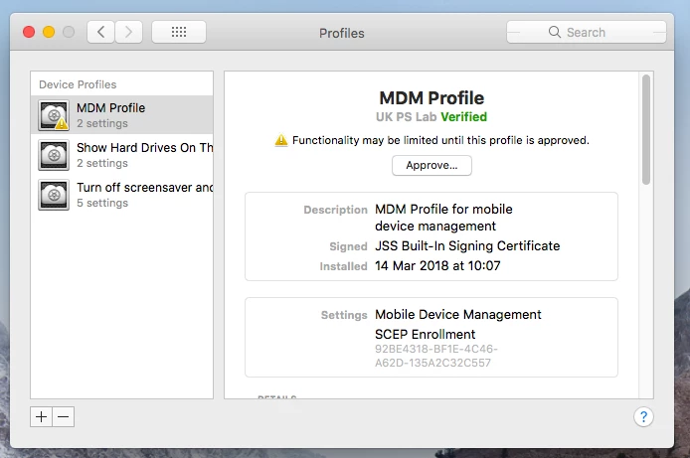Go back with the left chevron button
This screenshot has height=458, width=690.
click(x=100, y=32)
